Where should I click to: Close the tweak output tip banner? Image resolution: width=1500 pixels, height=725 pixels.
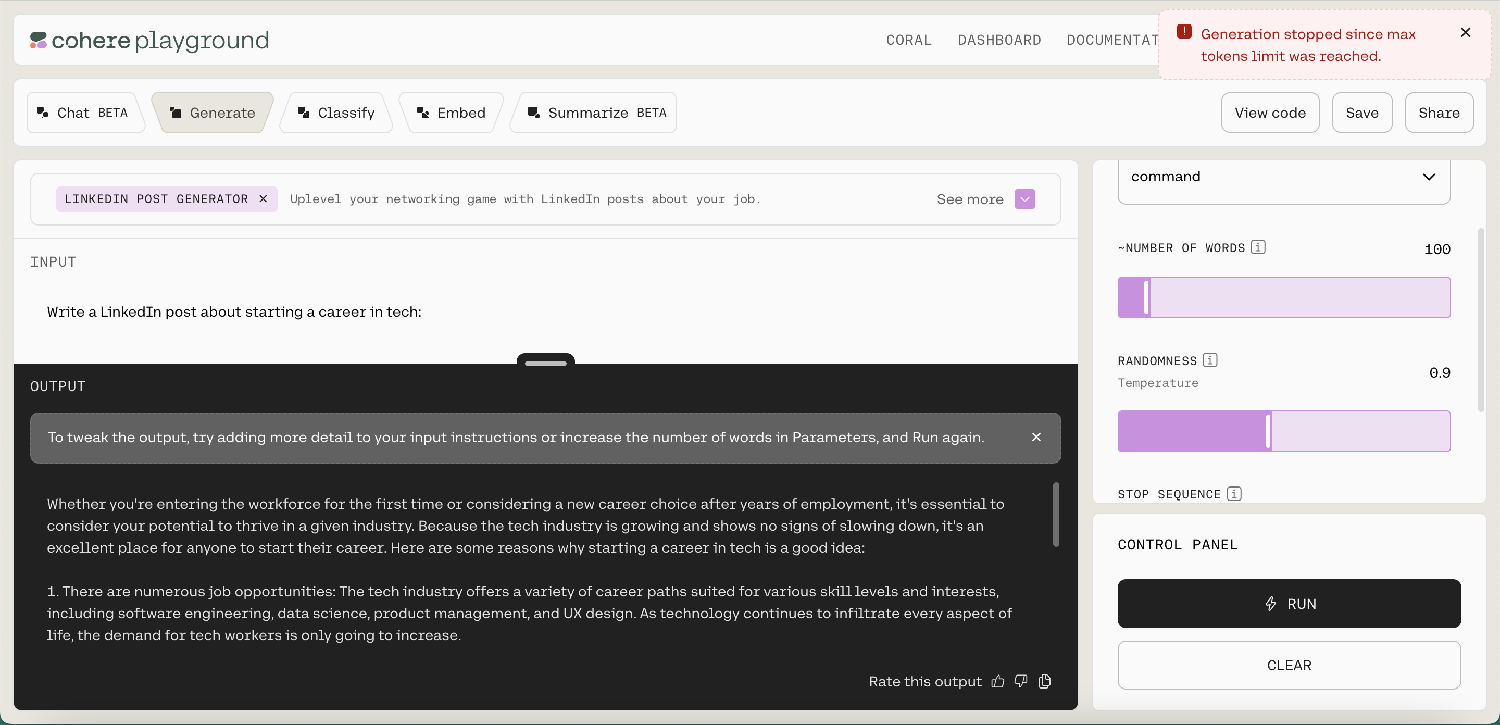click(1036, 438)
